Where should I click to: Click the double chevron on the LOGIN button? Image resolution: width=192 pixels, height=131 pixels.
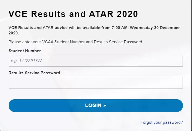[104, 106]
